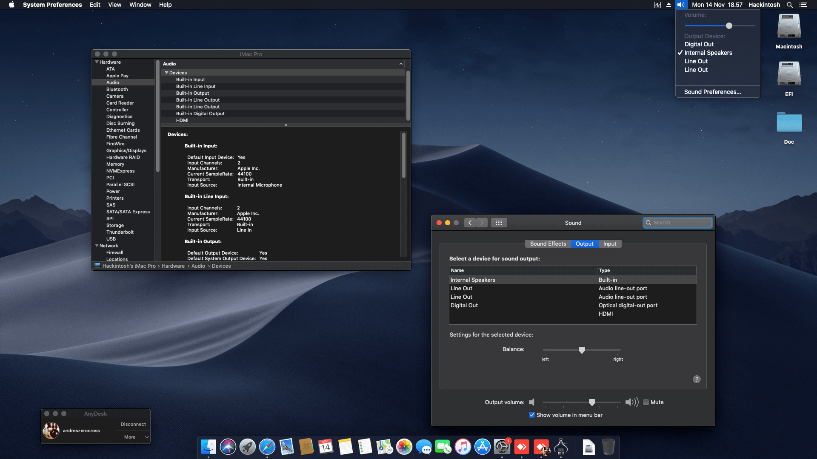The height and width of the screenshot is (459, 817).
Task: Click the activity monitor icon in menu bar
Action: pos(657,5)
